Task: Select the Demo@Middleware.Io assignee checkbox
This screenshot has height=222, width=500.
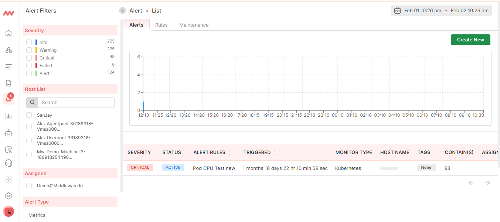Action: pos(29,185)
